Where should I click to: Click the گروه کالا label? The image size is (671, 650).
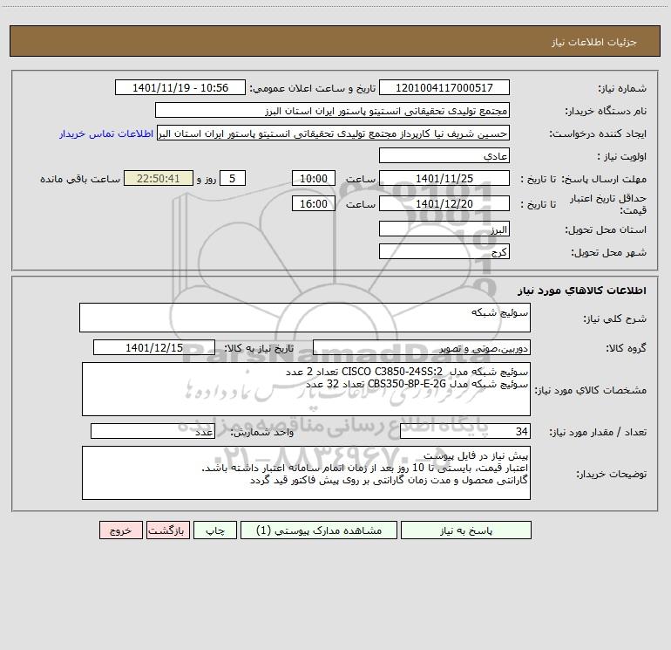[x=626, y=348]
